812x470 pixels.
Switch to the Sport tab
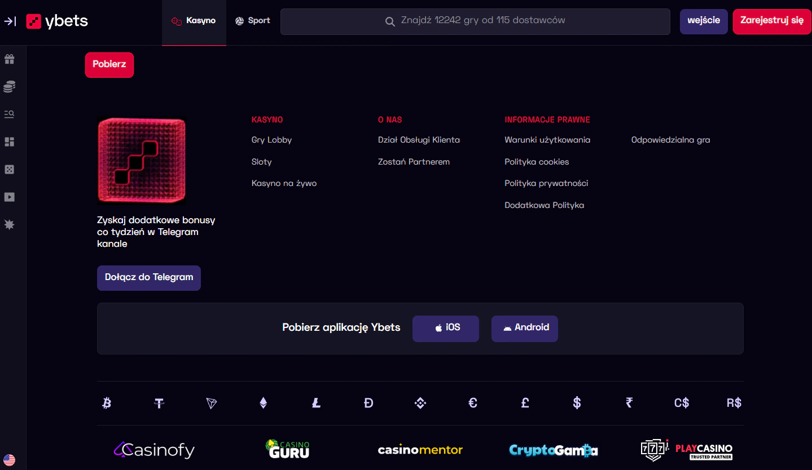(x=253, y=21)
